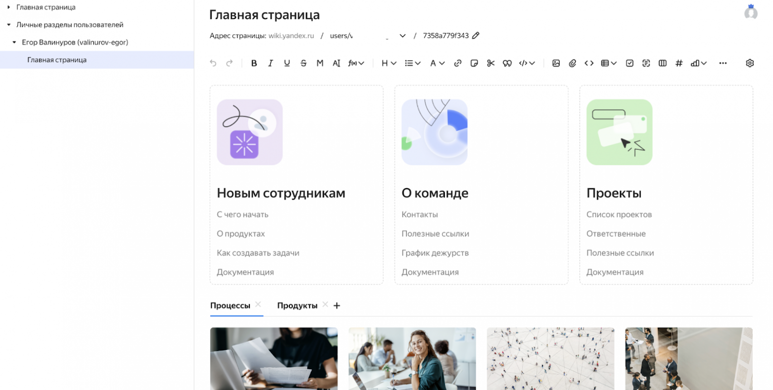Click Список проектов under Проекты
This screenshot has height=390, width=773.
[619, 214]
